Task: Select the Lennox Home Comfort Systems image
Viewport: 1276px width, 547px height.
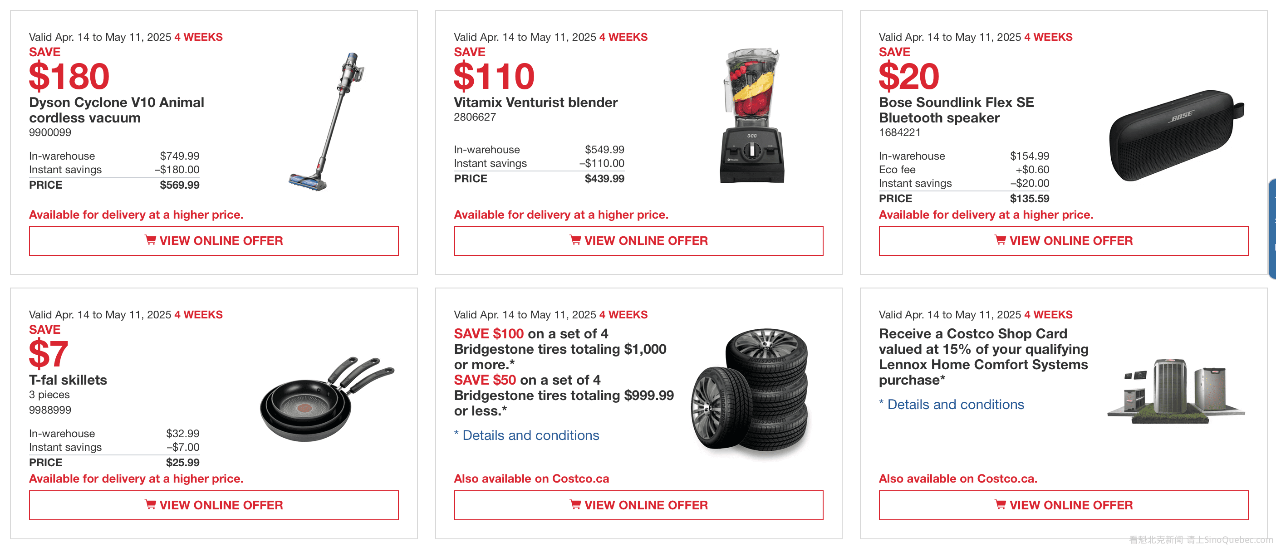Action: click(1175, 391)
